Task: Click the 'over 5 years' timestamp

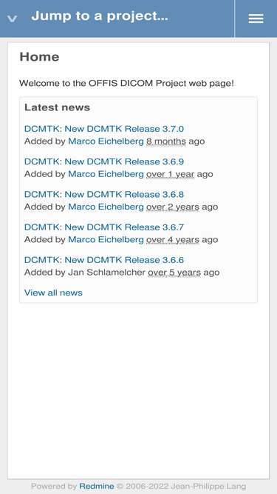Action: (x=174, y=273)
